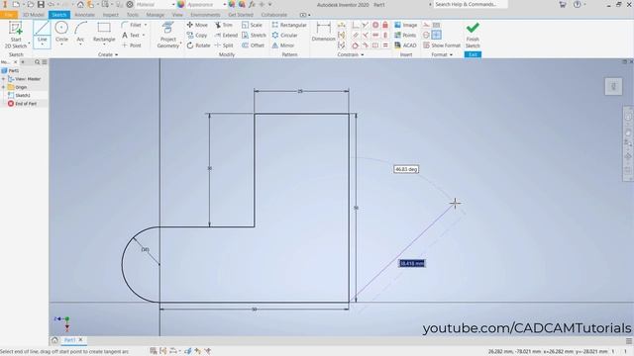634x356 pixels.
Task: Insert an ACAD file
Action: click(405, 45)
